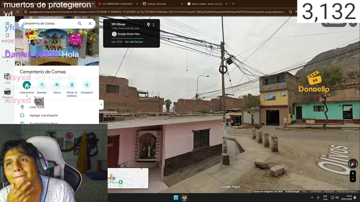Search nearby with the Cerca button
The height and width of the screenshot is (202, 360).
click(57, 88)
